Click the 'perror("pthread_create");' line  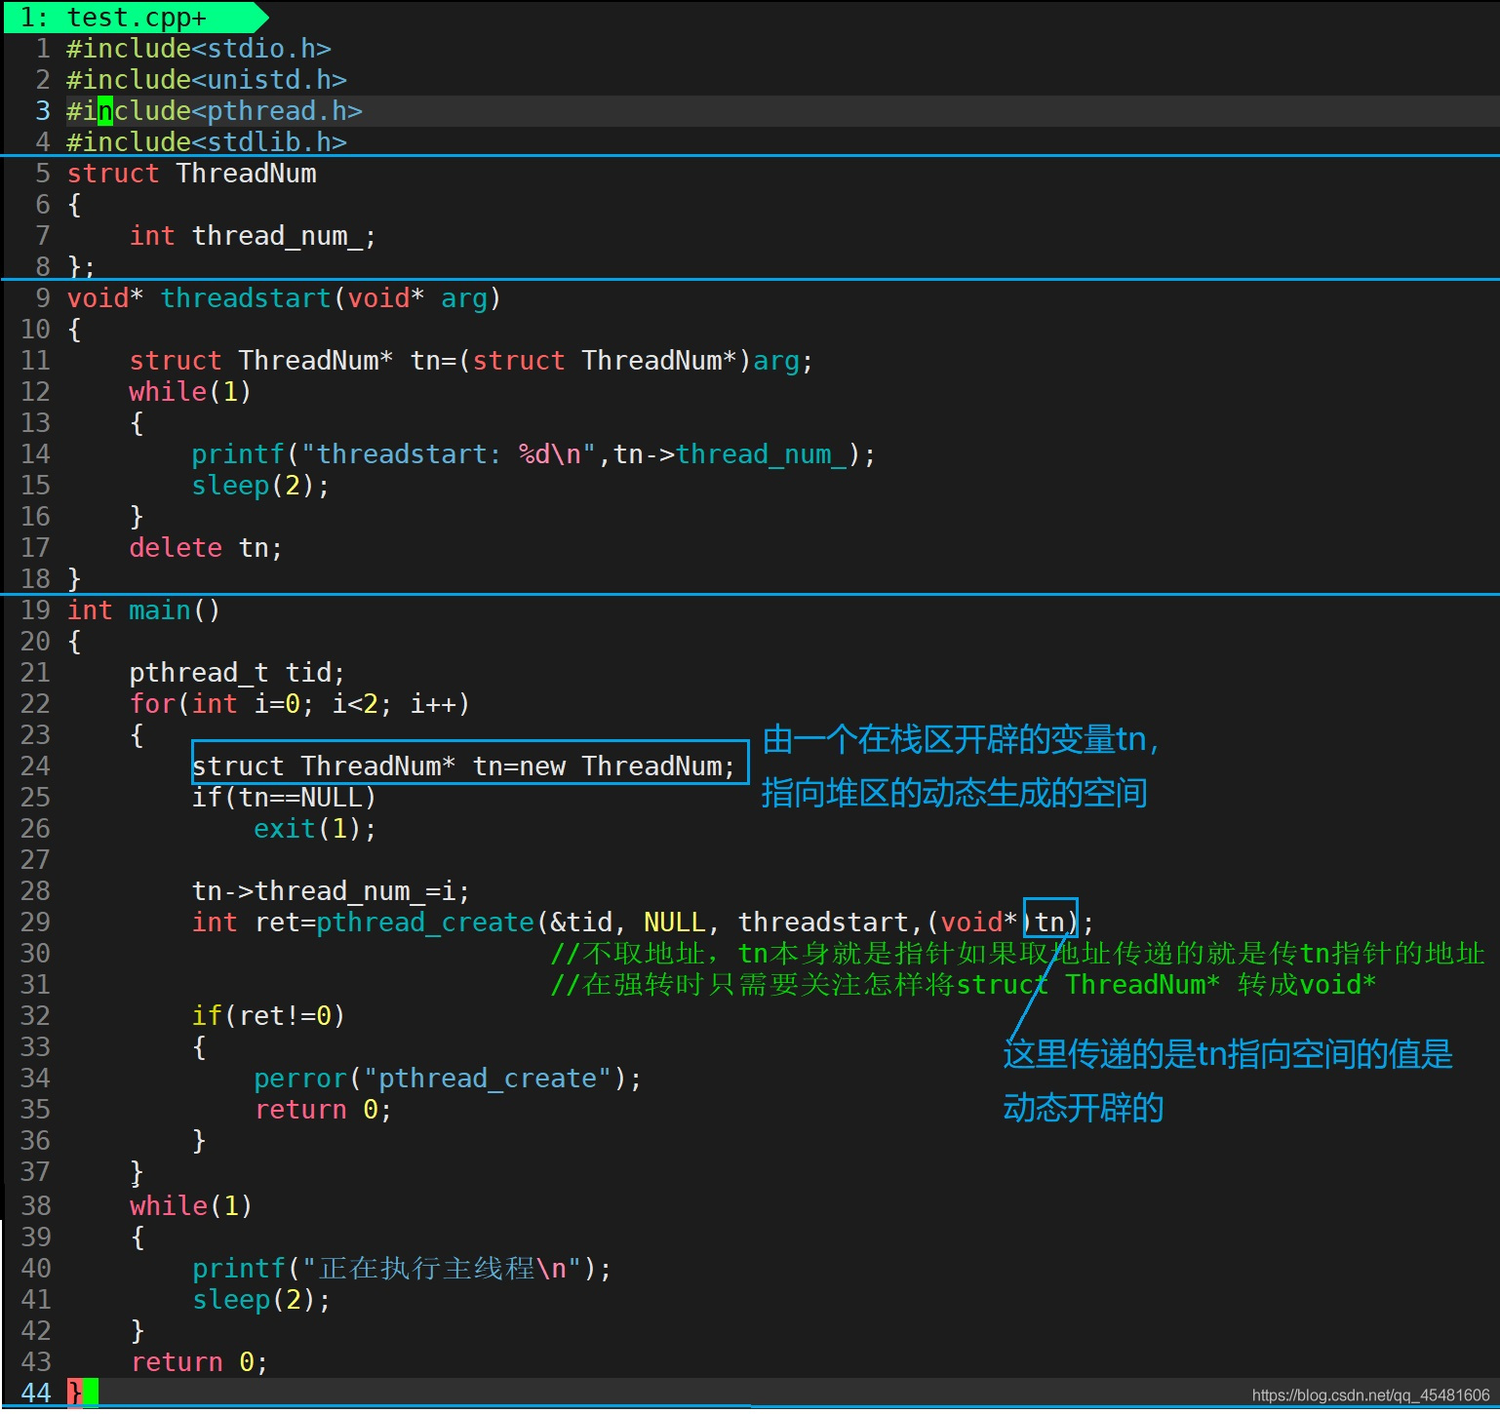coord(448,1079)
